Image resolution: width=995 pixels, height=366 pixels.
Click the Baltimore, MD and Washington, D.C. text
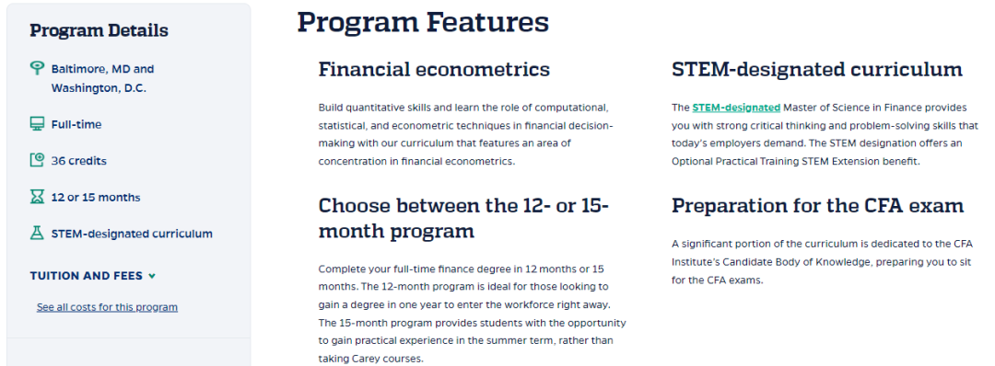(x=103, y=78)
